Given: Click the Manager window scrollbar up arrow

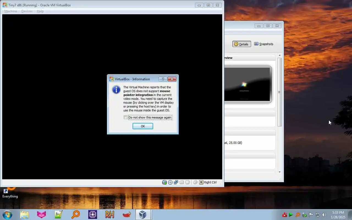Looking at the screenshot, I should point(280,56).
